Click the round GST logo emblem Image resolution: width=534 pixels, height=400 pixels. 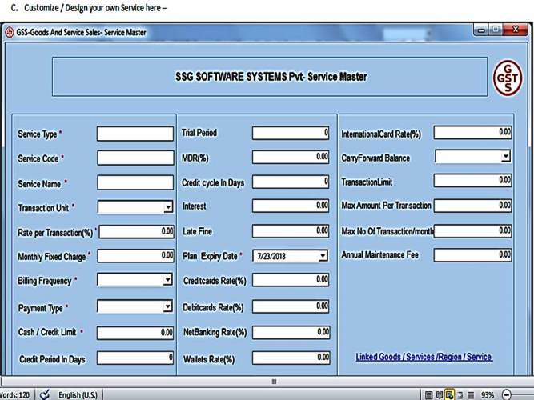(508, 78)
